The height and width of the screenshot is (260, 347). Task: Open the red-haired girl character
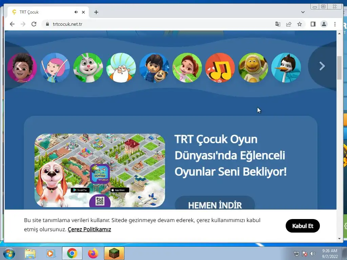(x=187, y=68)
